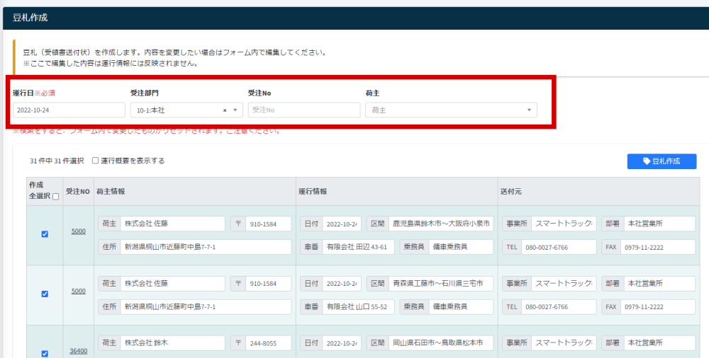Image resolution: width=709 pixels, height=358 pixels.
Task: Open the 運行日 date field
Action: pos(69,110)
